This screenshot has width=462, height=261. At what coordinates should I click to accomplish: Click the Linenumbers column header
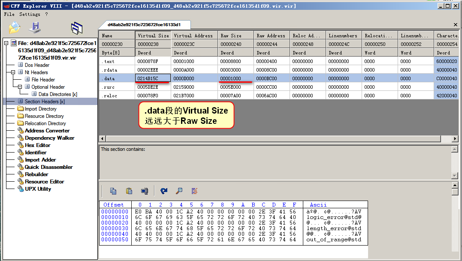coord(344,36)
